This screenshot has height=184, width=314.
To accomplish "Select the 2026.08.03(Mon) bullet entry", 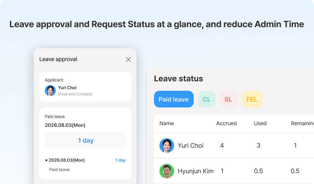I will (65, 160).
